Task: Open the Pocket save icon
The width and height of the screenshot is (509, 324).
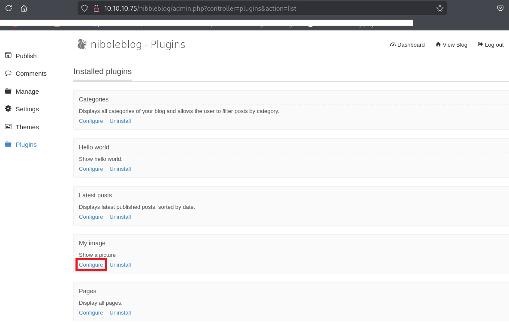Action: point(500,8)
